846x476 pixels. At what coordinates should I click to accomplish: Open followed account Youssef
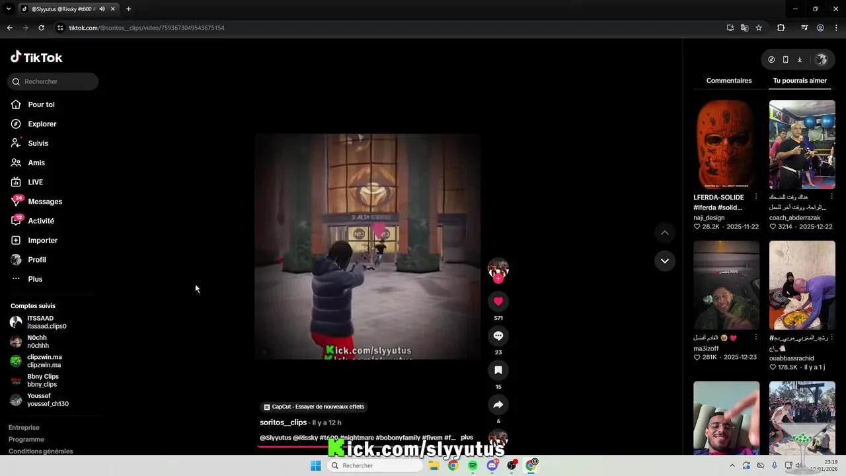[x=40, y=400]
